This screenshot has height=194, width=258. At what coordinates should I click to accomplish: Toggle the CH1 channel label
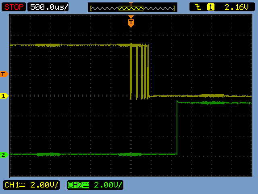10,185
